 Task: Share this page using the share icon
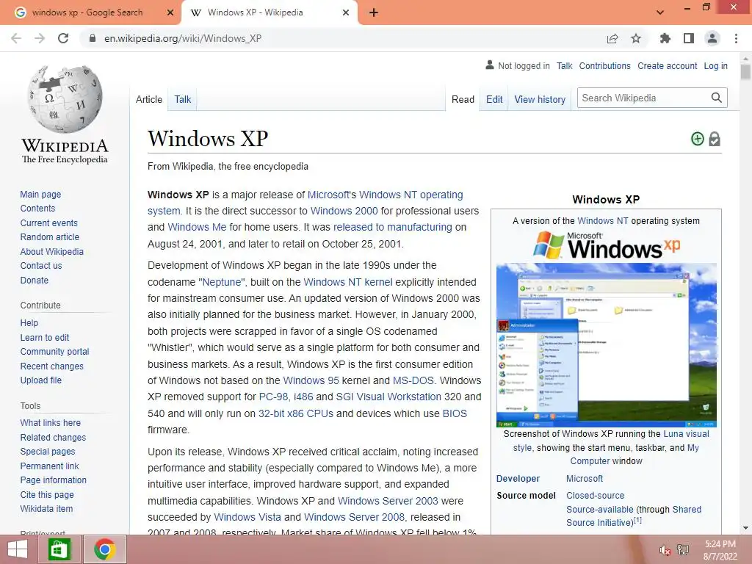pos(612,38)
